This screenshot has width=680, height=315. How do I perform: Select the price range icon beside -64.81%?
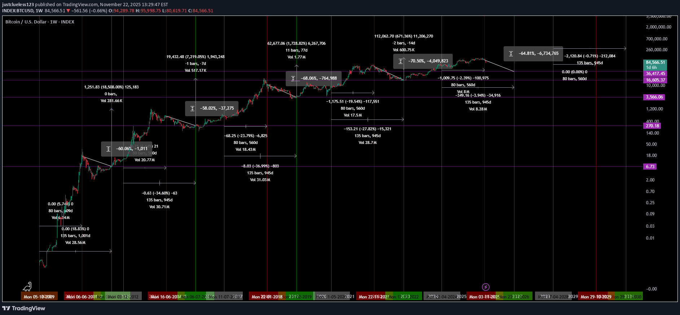coord(511,54)
